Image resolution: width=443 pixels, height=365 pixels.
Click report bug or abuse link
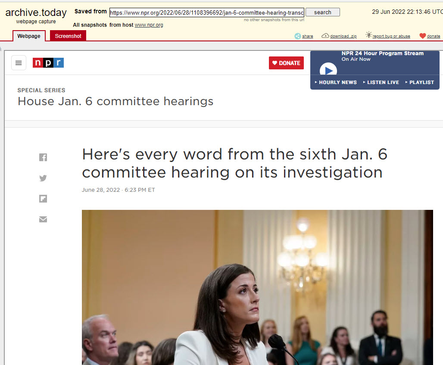(x=391, y=36)
